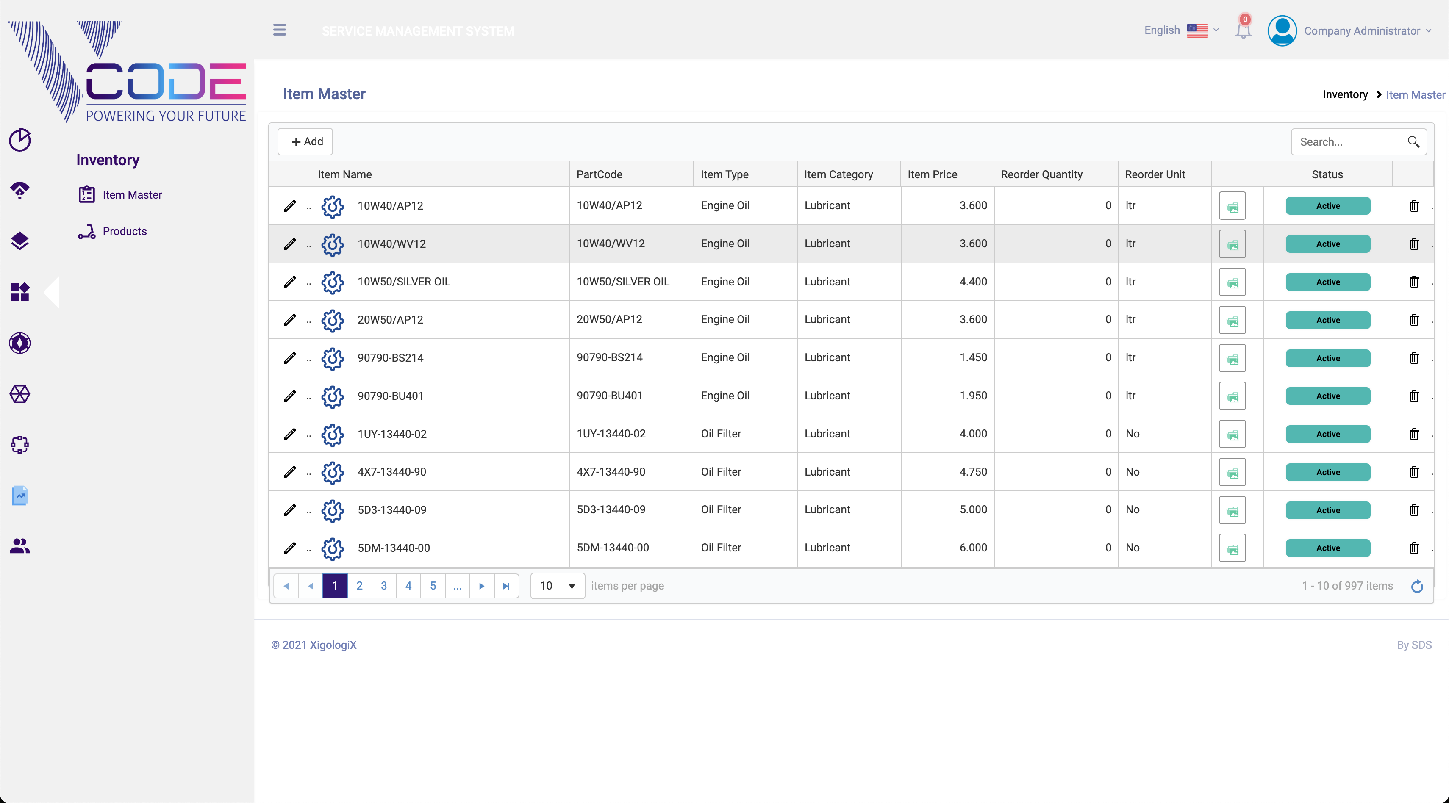The height and width of the screenshot is (803, 1449).
Task: Click the report document sidebar icon
Action: (x=19, y=496)
